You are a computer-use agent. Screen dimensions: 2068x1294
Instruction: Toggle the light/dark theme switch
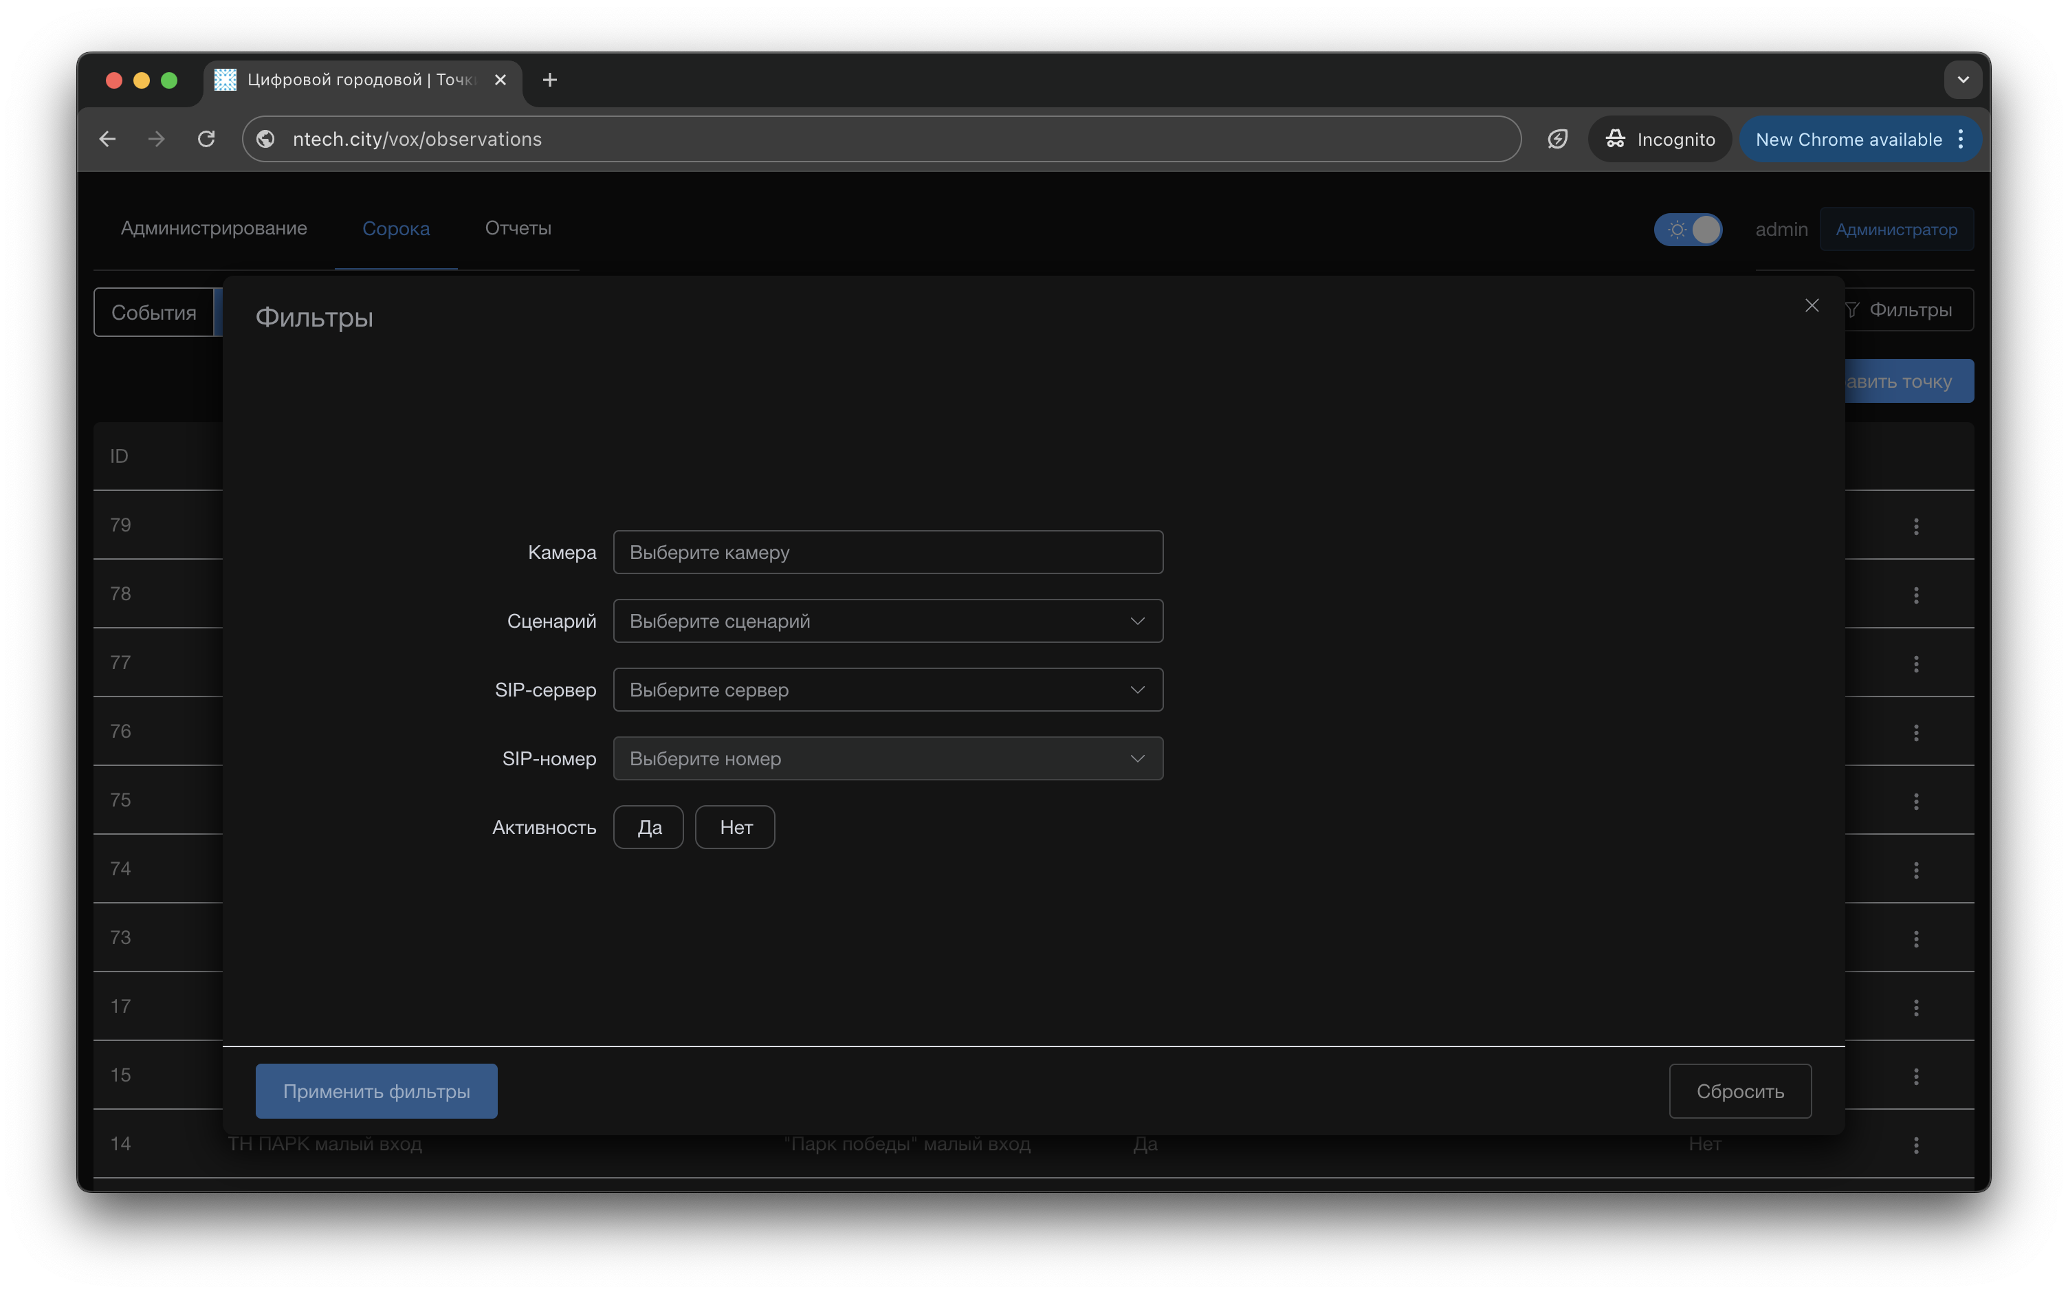tap(1688, 230)
